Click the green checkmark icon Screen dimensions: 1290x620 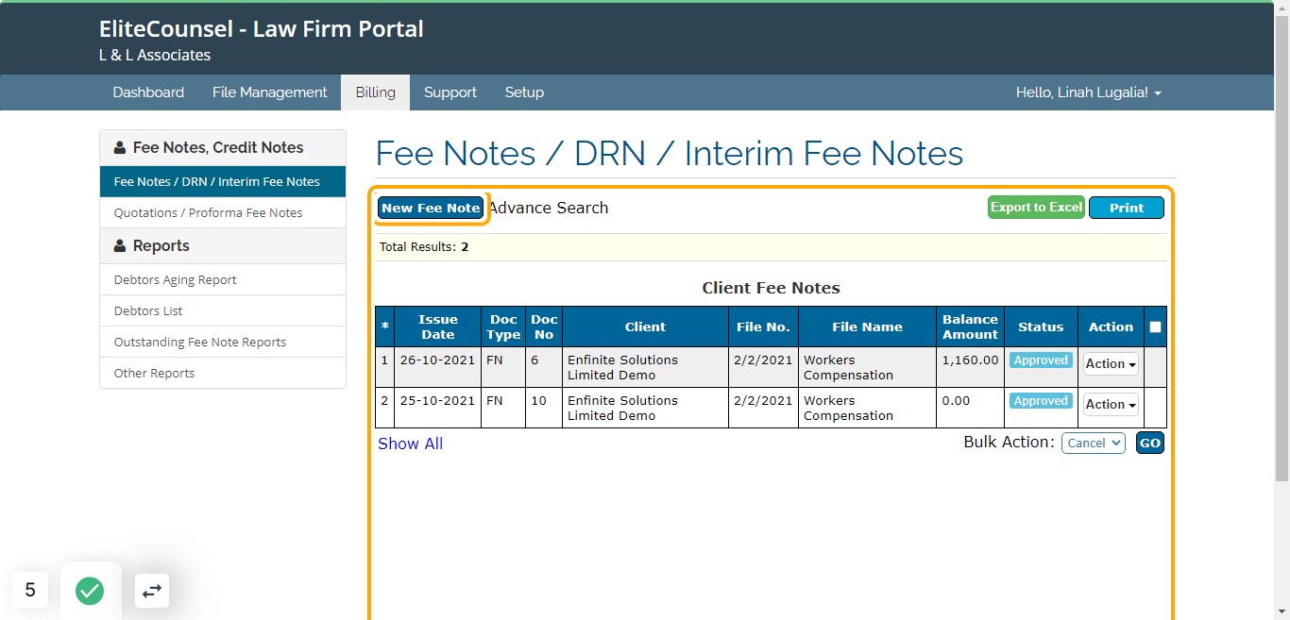coord(90,591)
